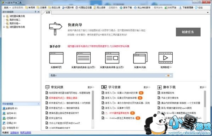Open the 帐号库 account library toolbar item
Screen dimensions: 212x136
[x=30, y=7]
